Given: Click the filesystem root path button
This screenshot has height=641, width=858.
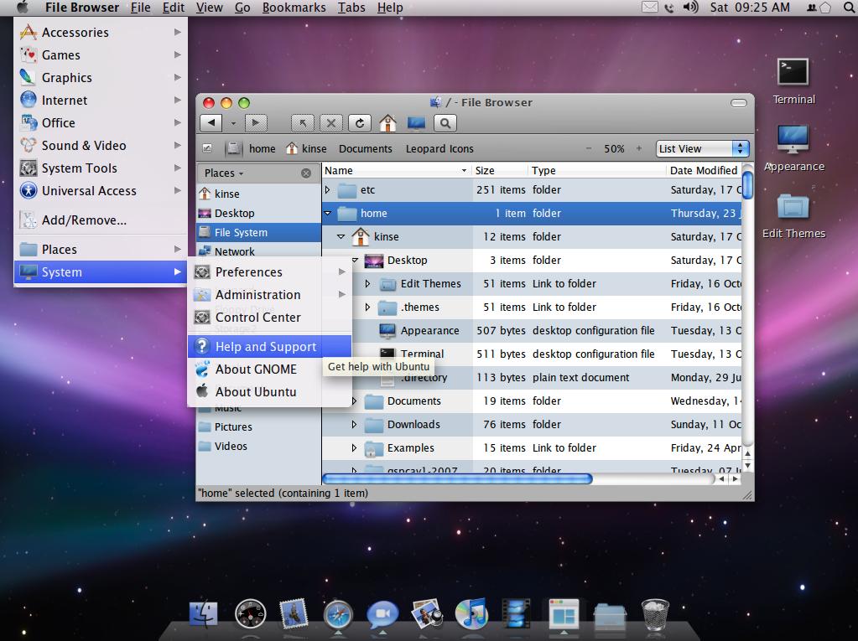Looking at the screenshot, I should pyautogui.click(x=234, y=148).
